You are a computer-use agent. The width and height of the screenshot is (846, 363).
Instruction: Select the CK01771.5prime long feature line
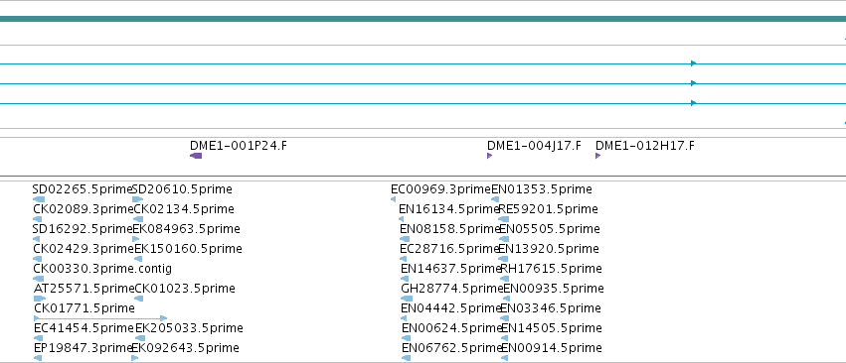(x=100, y=318)
